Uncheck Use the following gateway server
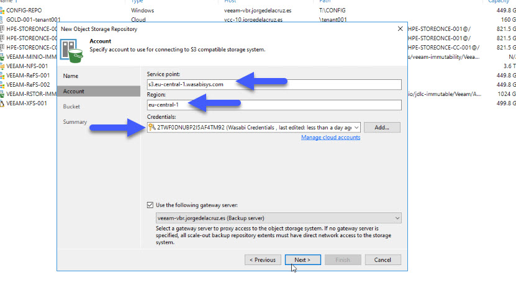 (x=150, y=205)
